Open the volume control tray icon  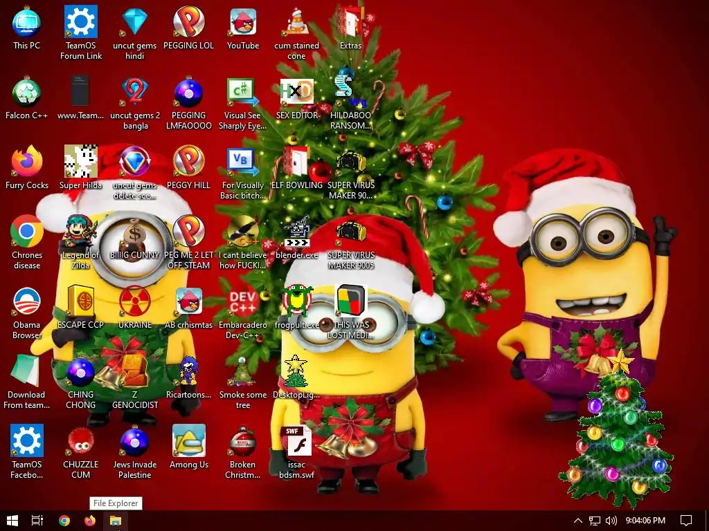pos(611,521)
